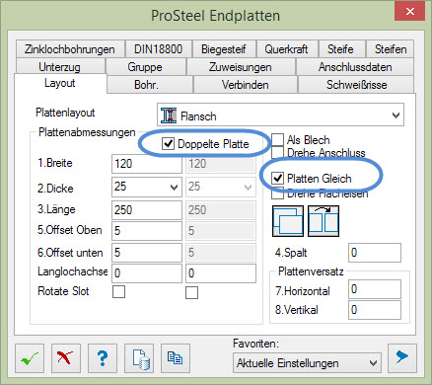Select the Verbinden tab
This screenshot has width=432, height=385.
click(x=246, y=85)
